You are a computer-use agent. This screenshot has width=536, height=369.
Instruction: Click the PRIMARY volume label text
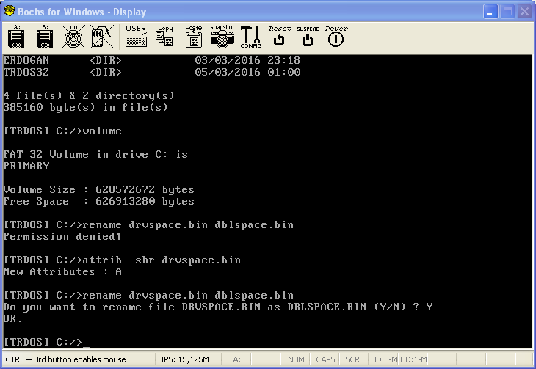26,166
